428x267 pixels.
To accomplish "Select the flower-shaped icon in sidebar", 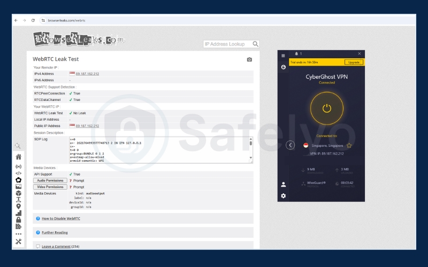I will 19,180.
